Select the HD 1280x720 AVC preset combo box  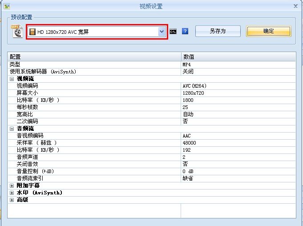(x=97, y=32)
